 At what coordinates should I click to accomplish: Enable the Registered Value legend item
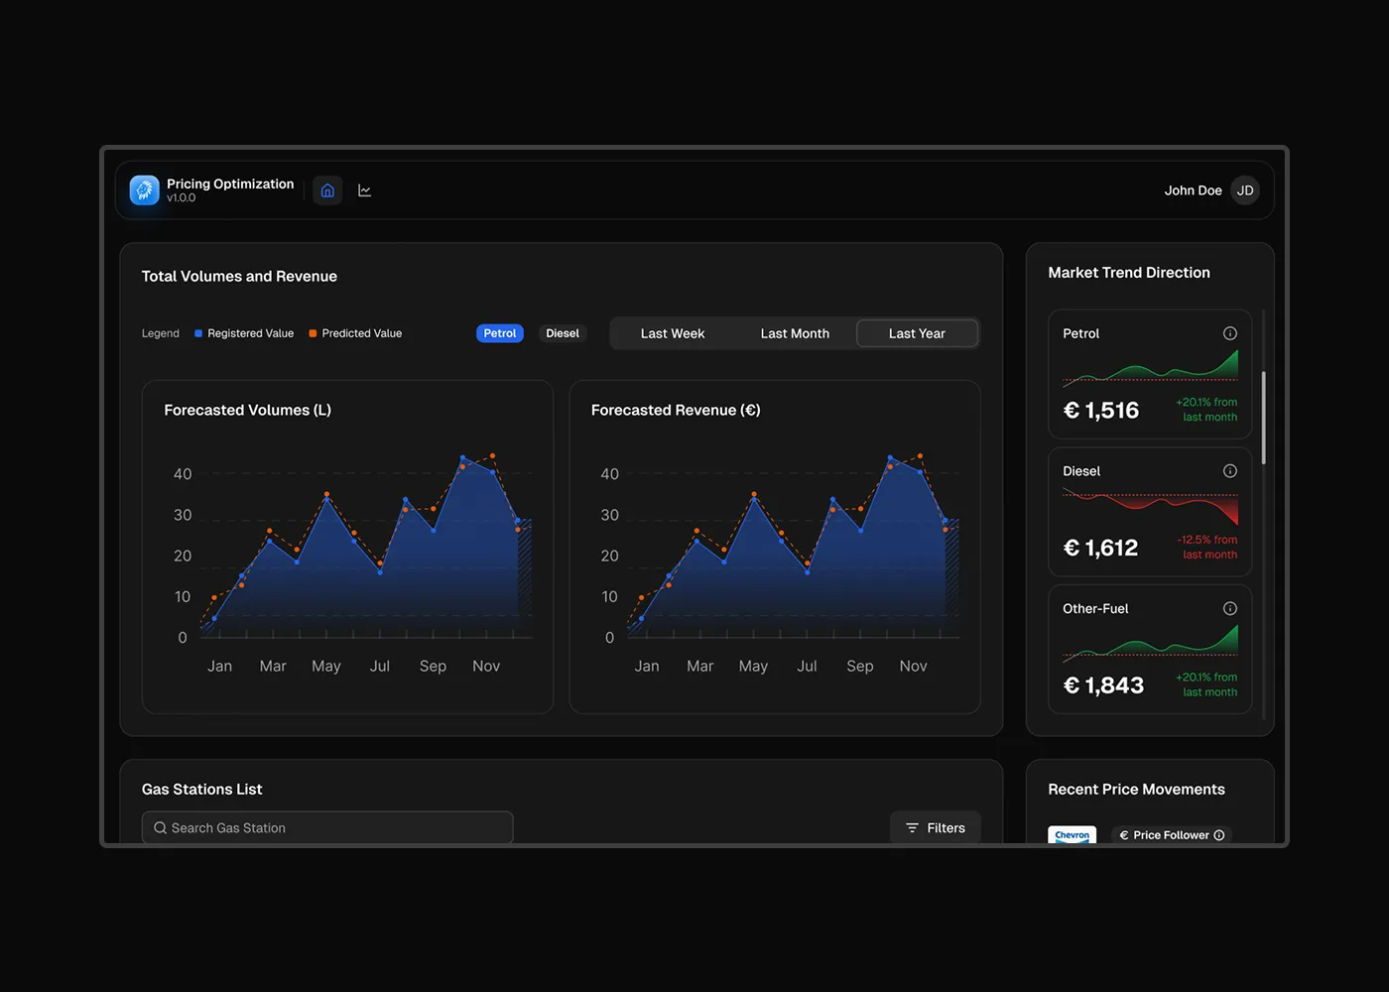click(243, 333)
